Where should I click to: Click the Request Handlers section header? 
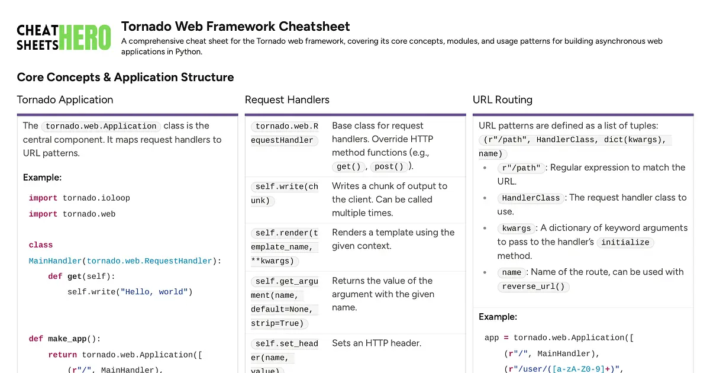(x=287, y=100)
